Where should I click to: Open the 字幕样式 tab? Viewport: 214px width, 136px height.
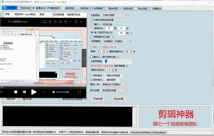coord(155,9)
